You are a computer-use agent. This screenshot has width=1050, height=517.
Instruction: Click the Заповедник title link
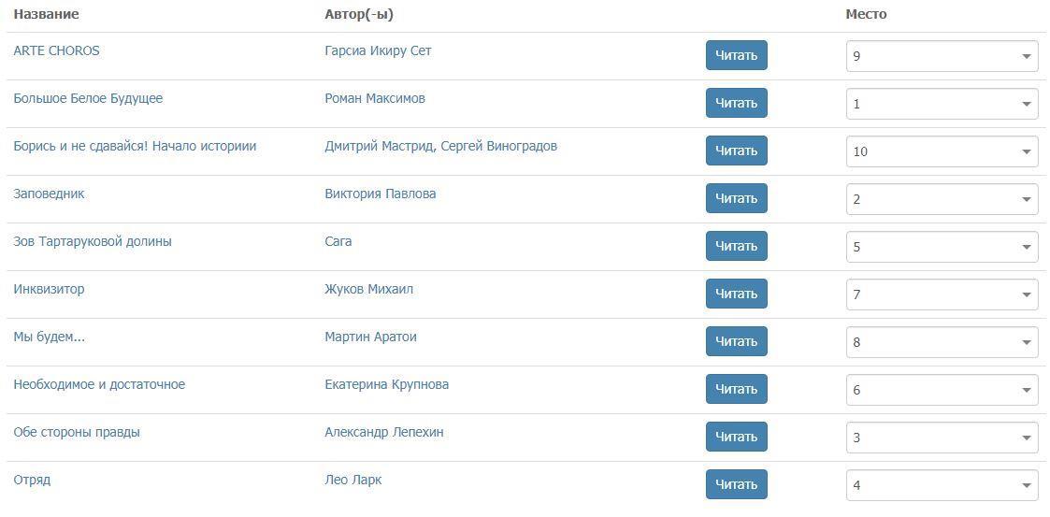(49, 194)
